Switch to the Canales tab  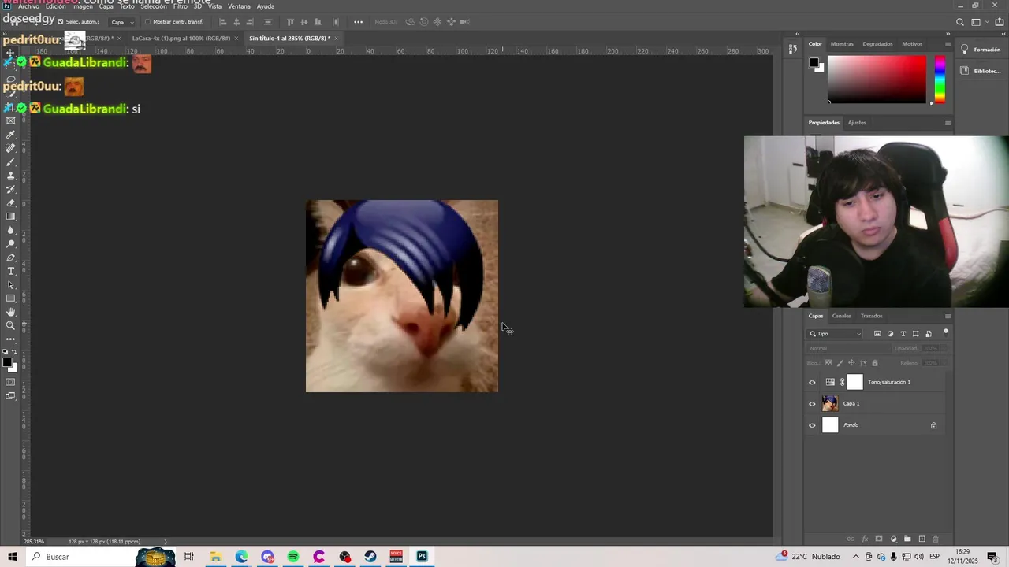[x=842, y=316]
